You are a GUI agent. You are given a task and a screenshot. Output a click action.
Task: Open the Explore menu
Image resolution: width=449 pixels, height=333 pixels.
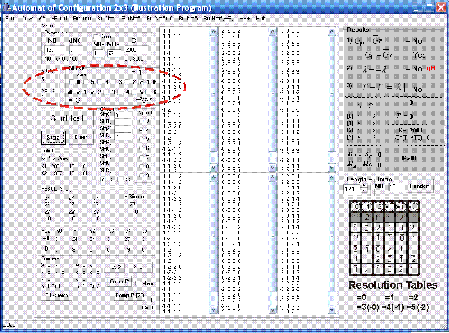click(82, 18)
